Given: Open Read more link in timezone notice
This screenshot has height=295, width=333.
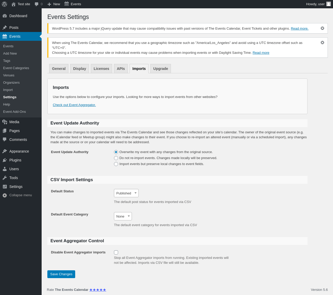Looking at the screenshot, I should (x=261, y=53).
